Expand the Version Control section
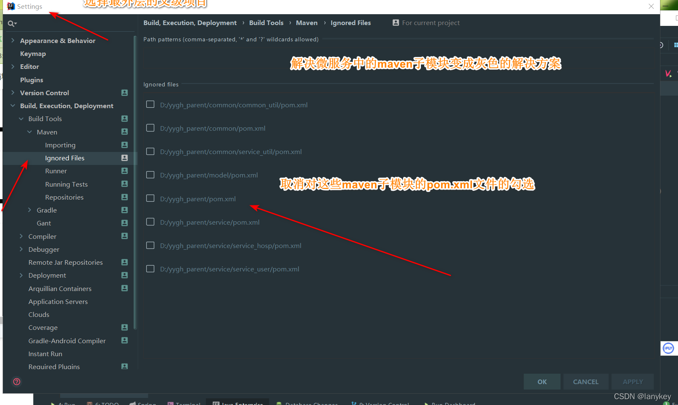Viewport: 678px width, 405px height. click(13, 93)
